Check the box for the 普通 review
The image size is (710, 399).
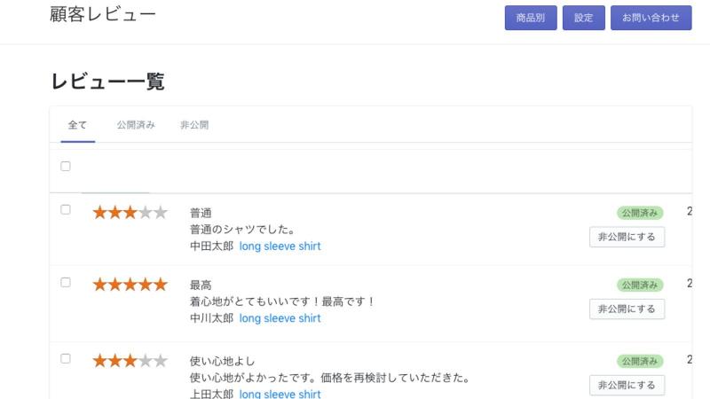[x=66, y=209]
